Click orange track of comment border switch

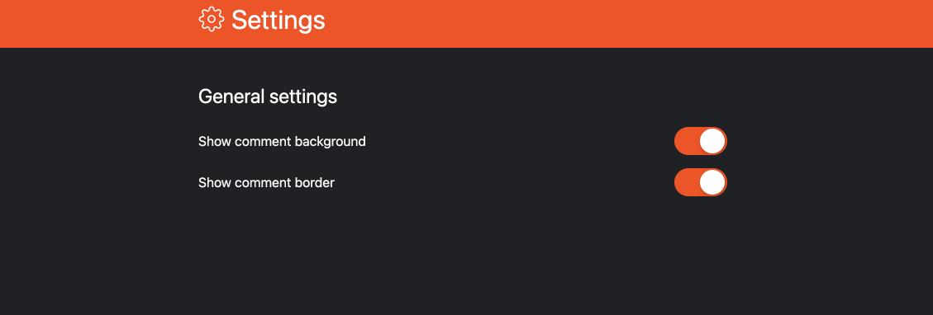coord(687,182)
